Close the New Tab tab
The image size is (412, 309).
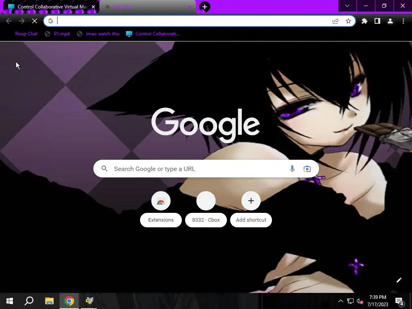click(x=190, y=7)
